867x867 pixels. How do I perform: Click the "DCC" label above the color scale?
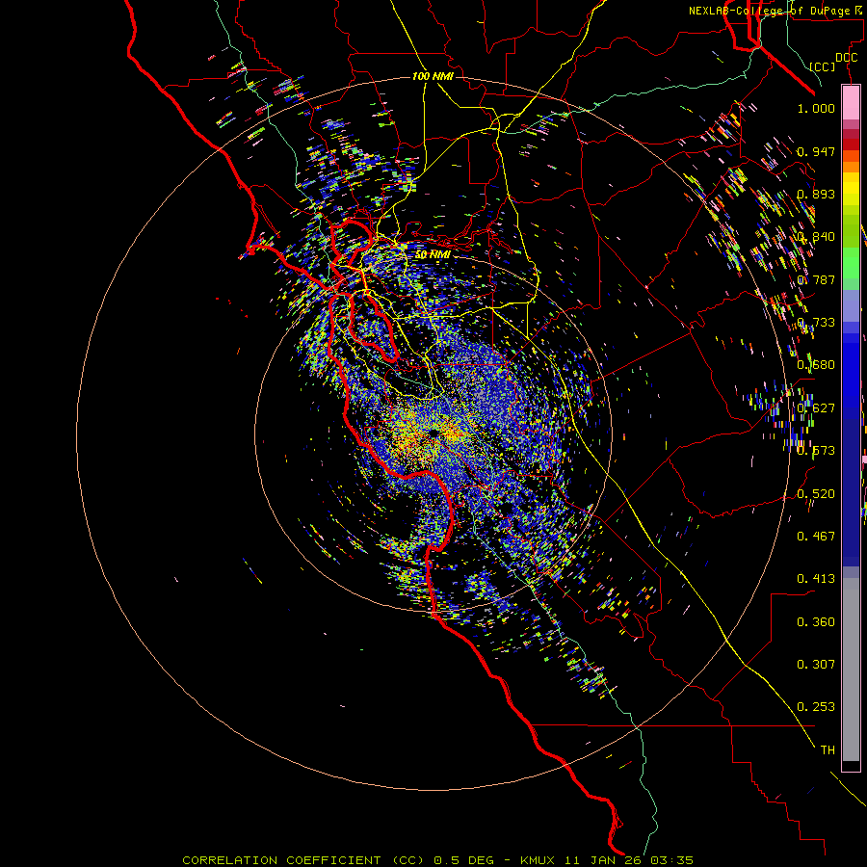[846, 58]
